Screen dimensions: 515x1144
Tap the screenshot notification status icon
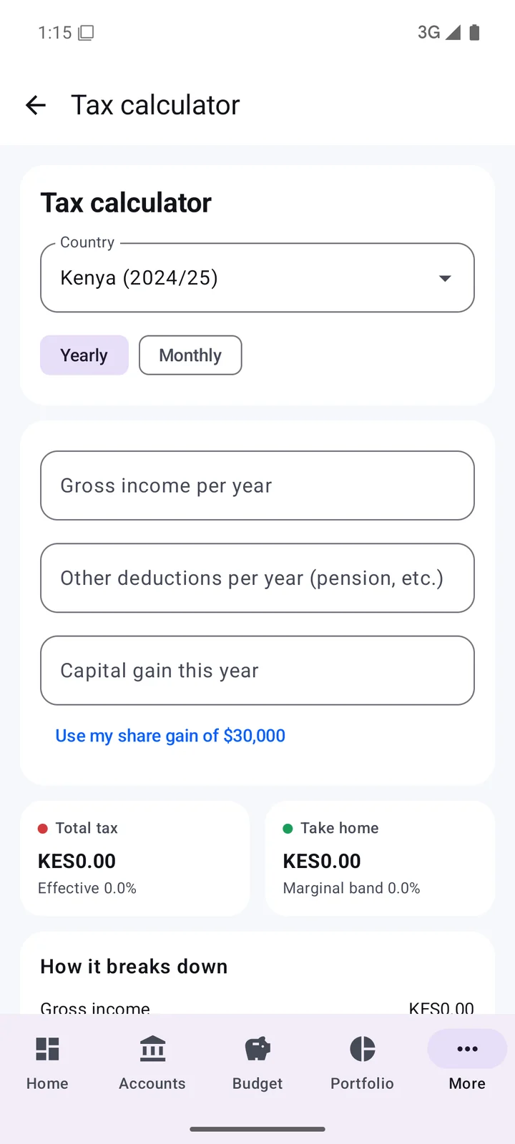coord(86,32)
